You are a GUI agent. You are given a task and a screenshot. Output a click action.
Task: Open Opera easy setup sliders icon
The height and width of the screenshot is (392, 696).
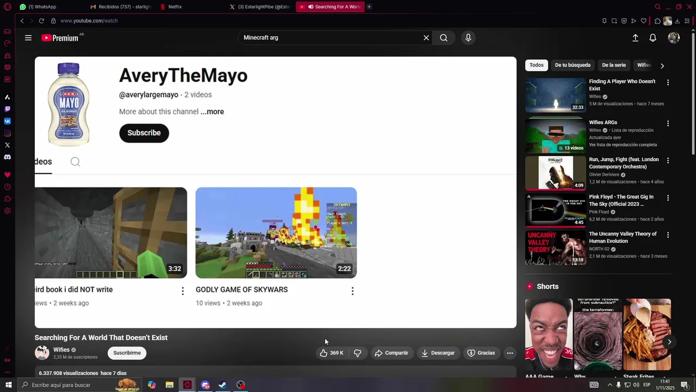click(x=687, y=21)
